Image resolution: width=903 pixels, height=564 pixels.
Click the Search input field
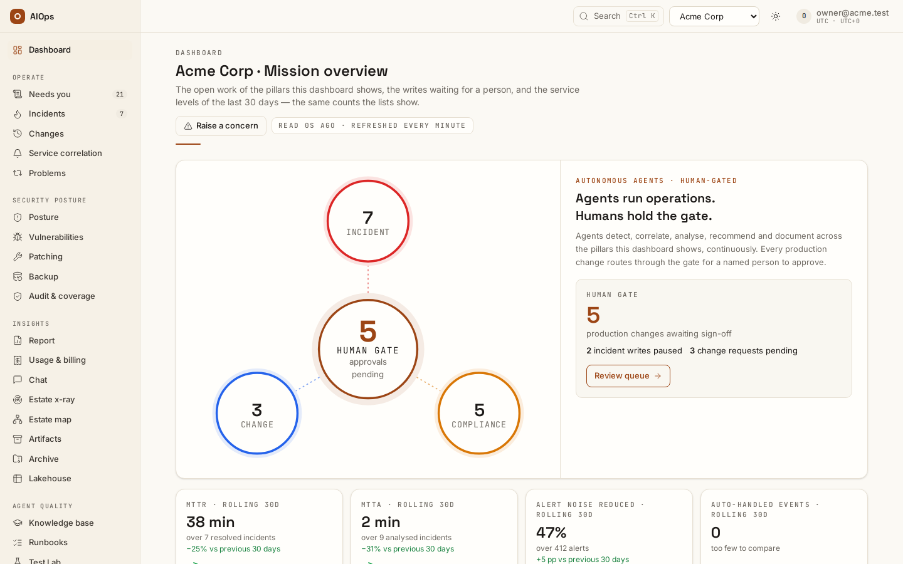(618, 16)
